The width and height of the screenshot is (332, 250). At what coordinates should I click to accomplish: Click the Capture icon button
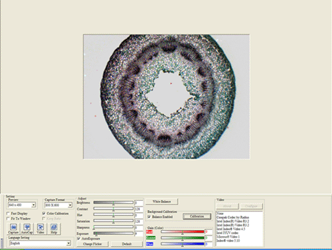click(x=13, y=229)
